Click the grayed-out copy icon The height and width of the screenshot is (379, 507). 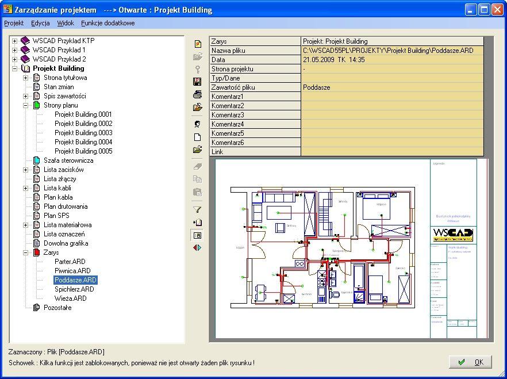click(x=198, y=179)
